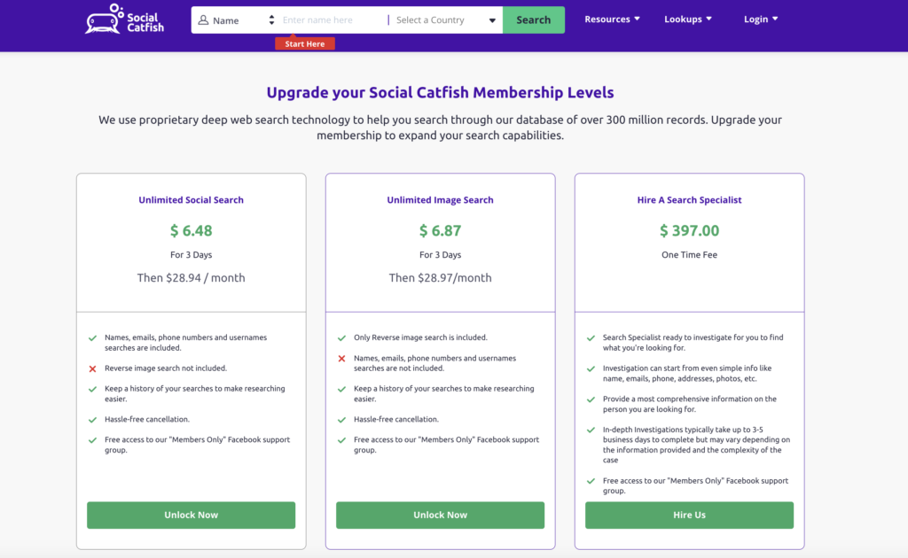The height and width of the screenshot is (558, 908).
Task: Click the Start Here label
Action: pos(305,43)
